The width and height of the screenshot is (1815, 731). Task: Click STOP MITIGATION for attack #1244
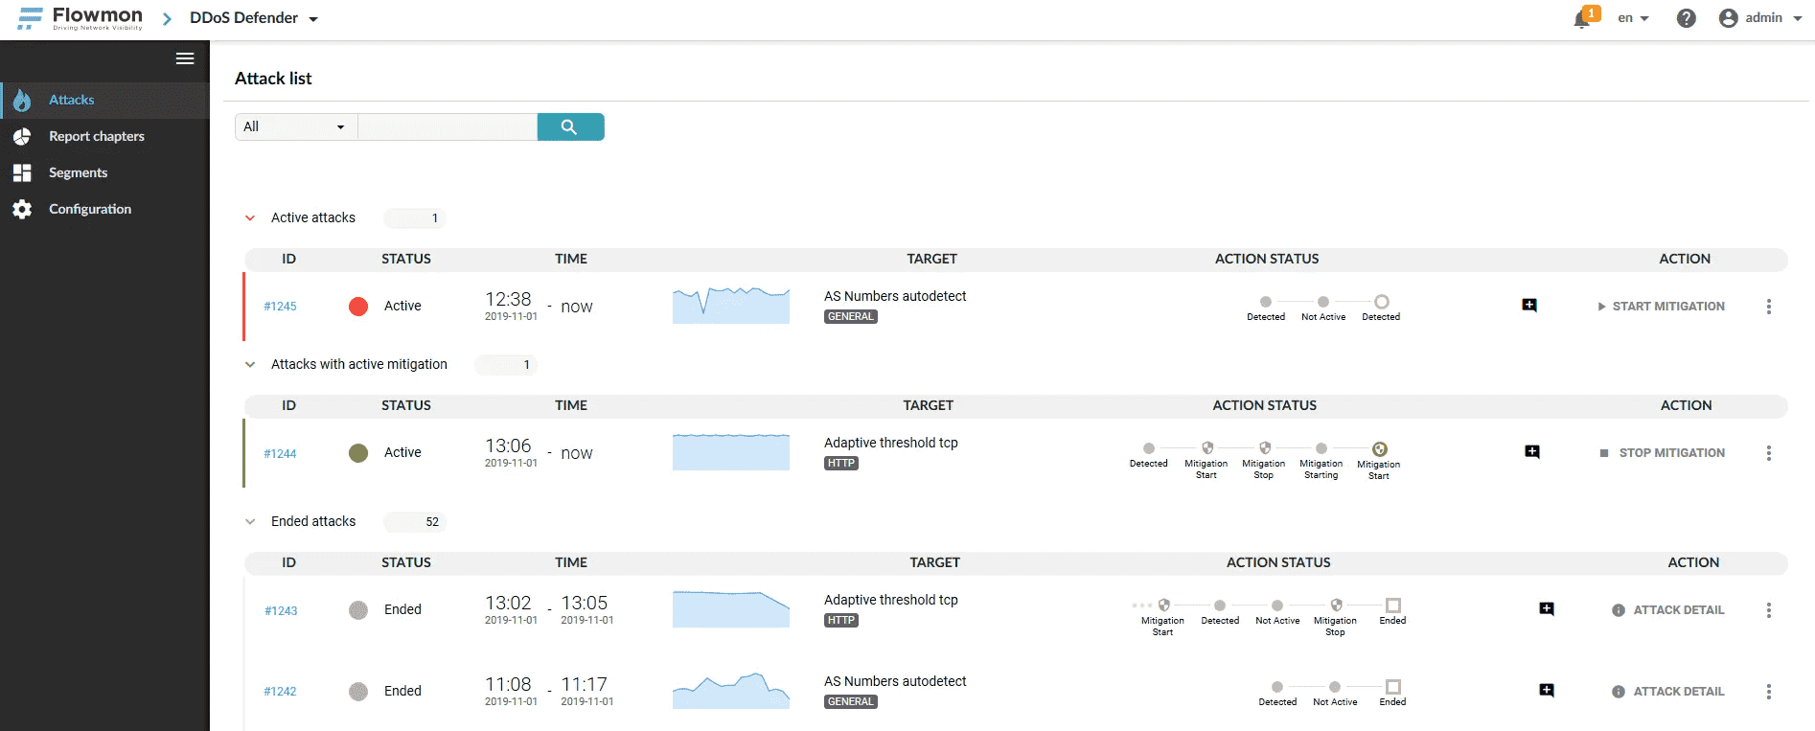click(1663, 453)
